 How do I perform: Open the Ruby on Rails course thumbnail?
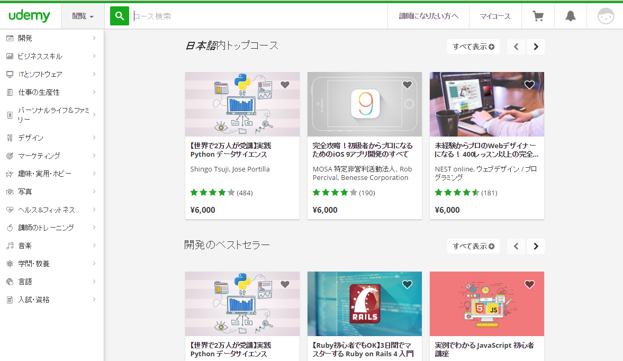365,304
